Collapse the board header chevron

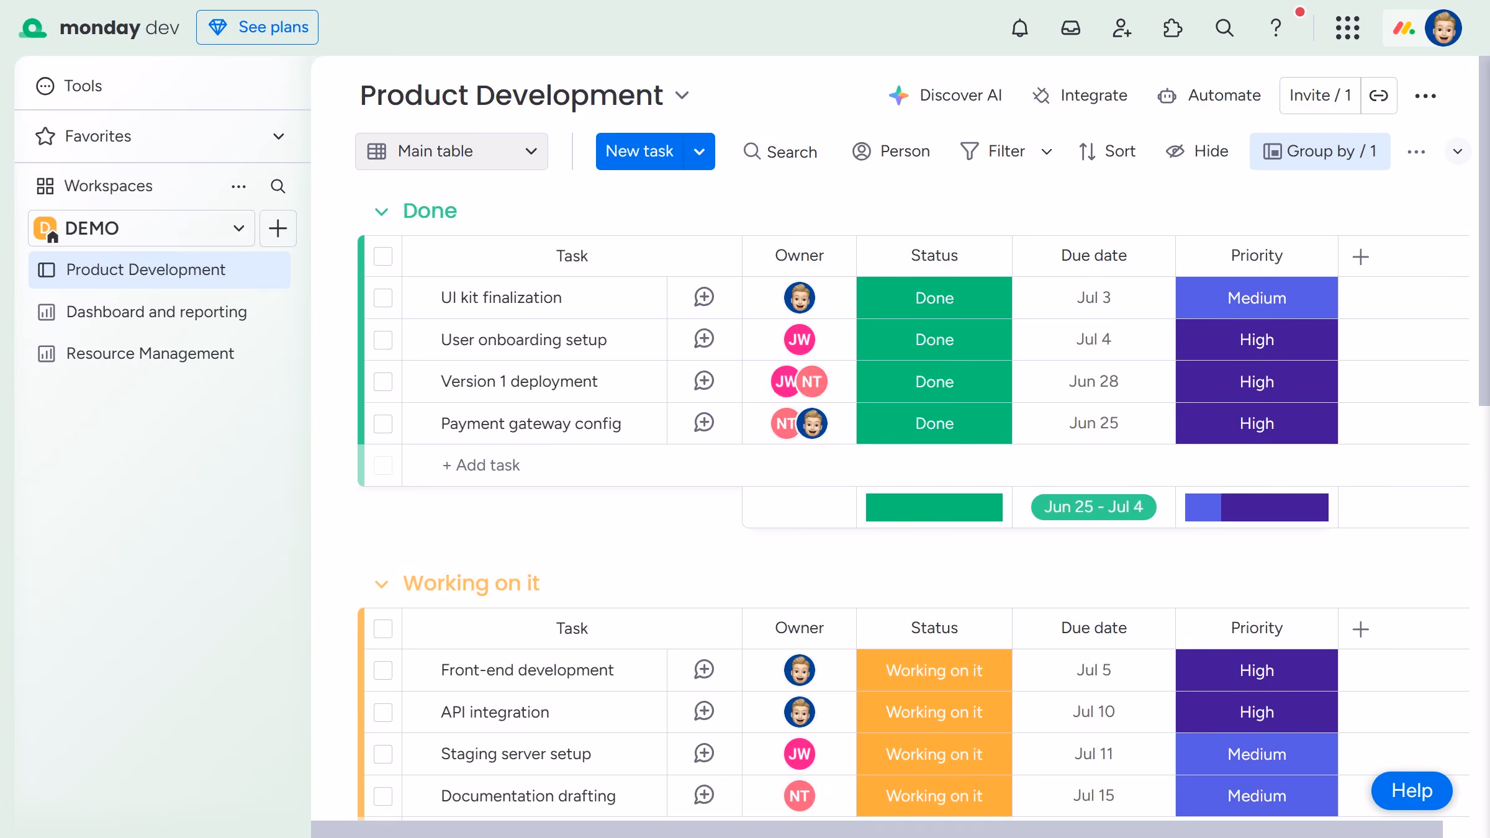(x=1457, y=151)
